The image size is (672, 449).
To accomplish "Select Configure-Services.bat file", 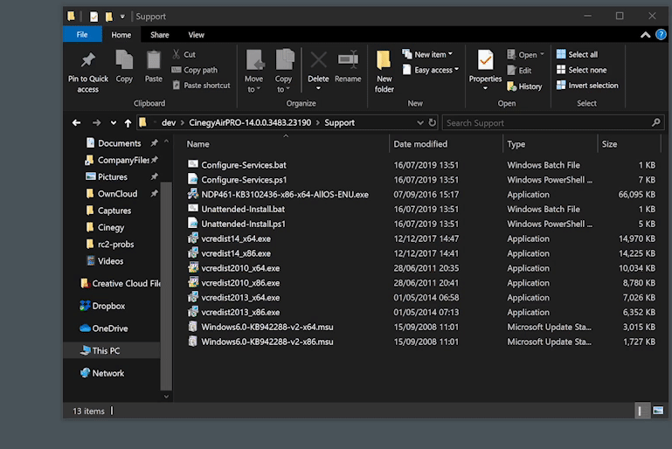I will [x=244, y=165].
